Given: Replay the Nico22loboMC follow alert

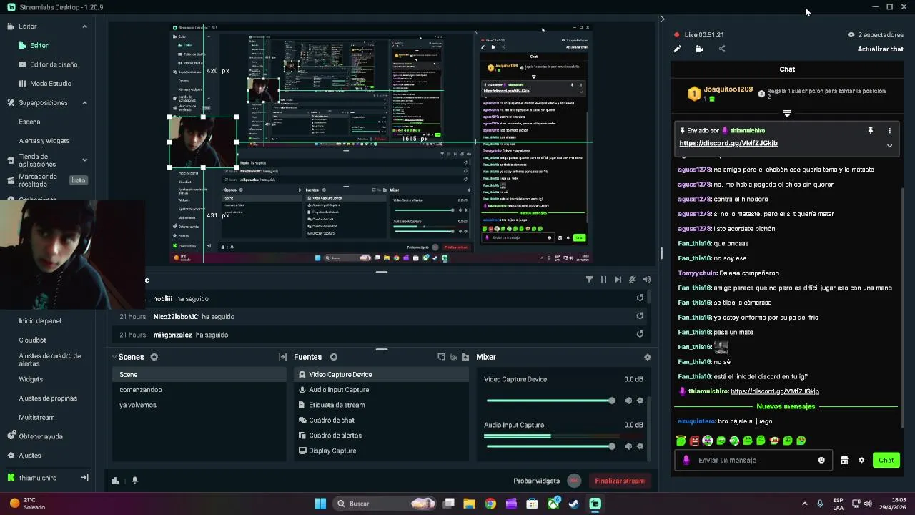Looking at the screenshot, I should 640,316.
